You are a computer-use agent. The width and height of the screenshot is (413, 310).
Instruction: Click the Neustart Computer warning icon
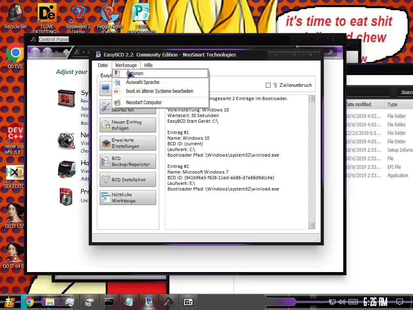(x=117, y=102)
